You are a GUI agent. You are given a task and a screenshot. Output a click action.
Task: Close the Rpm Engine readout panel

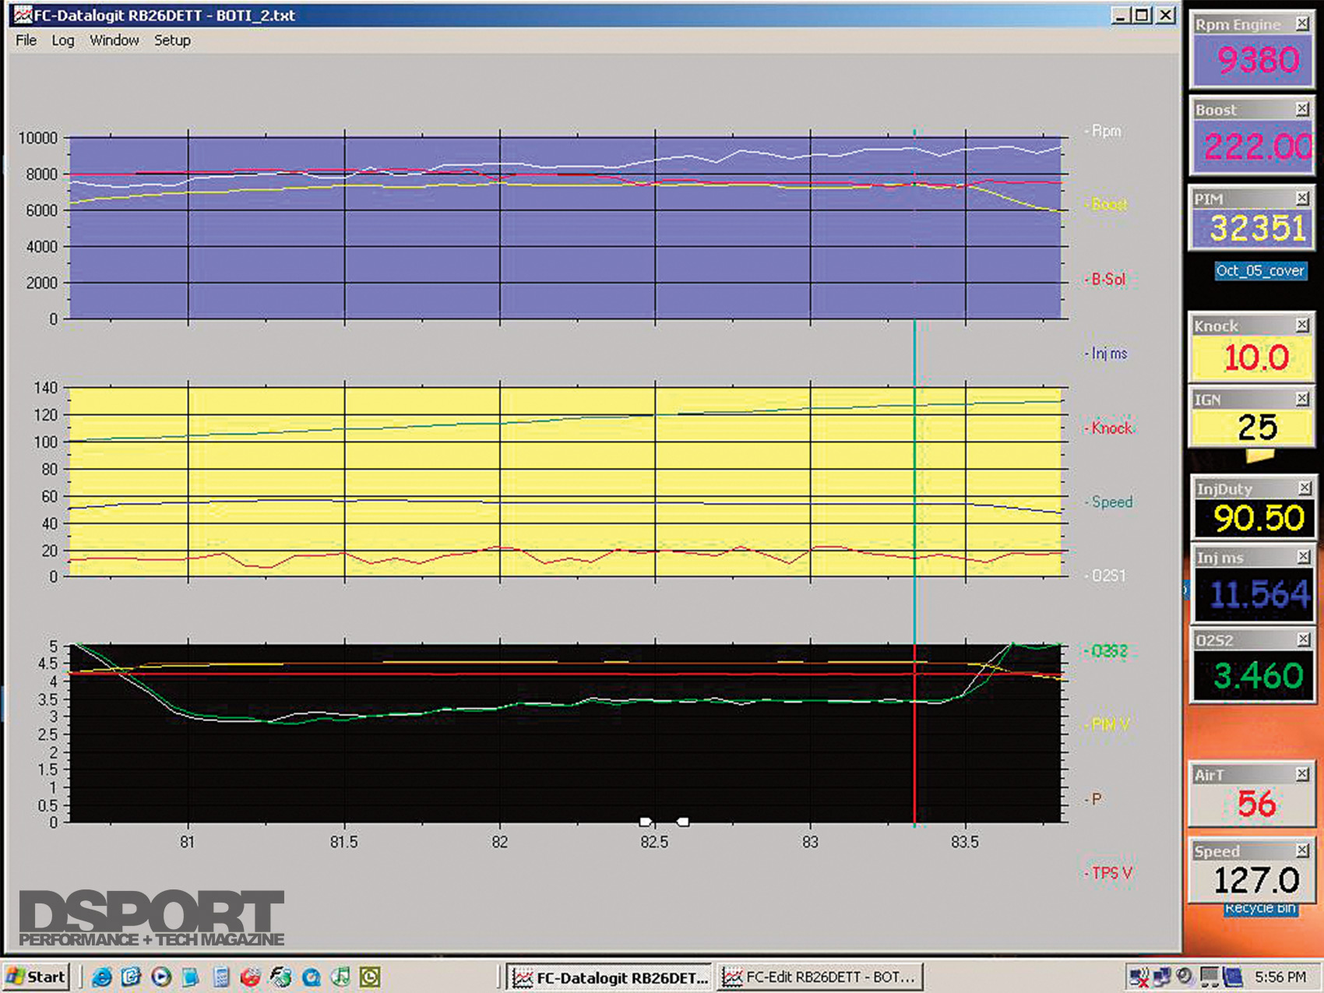tap(1302, 24)
